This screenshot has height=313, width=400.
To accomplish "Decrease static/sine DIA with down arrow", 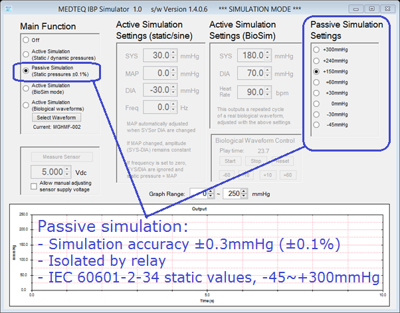I will click(173, 93).
